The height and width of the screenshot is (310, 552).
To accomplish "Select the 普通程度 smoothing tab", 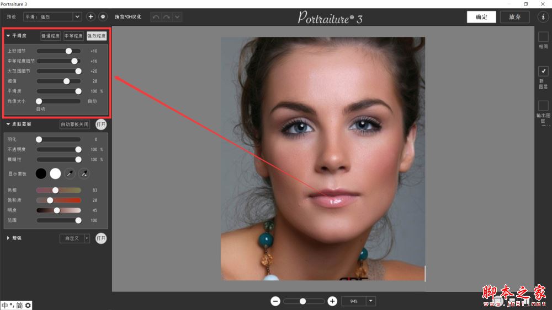I will (51, 36).
